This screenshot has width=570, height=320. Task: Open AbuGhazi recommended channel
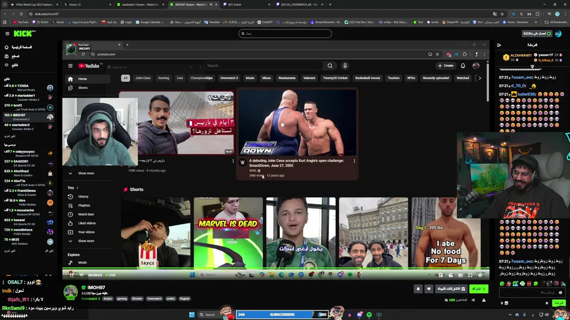tap(29, 173)
